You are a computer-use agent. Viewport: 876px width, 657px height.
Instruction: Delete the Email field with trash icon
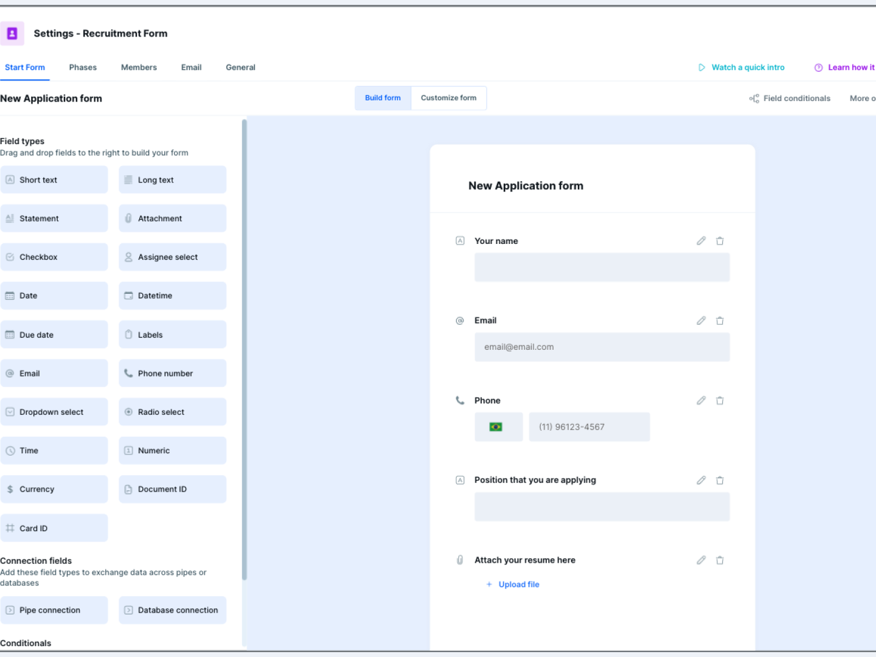click(x=720, y=321)
